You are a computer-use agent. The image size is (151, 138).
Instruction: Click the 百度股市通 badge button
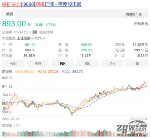tap(134, 14)
